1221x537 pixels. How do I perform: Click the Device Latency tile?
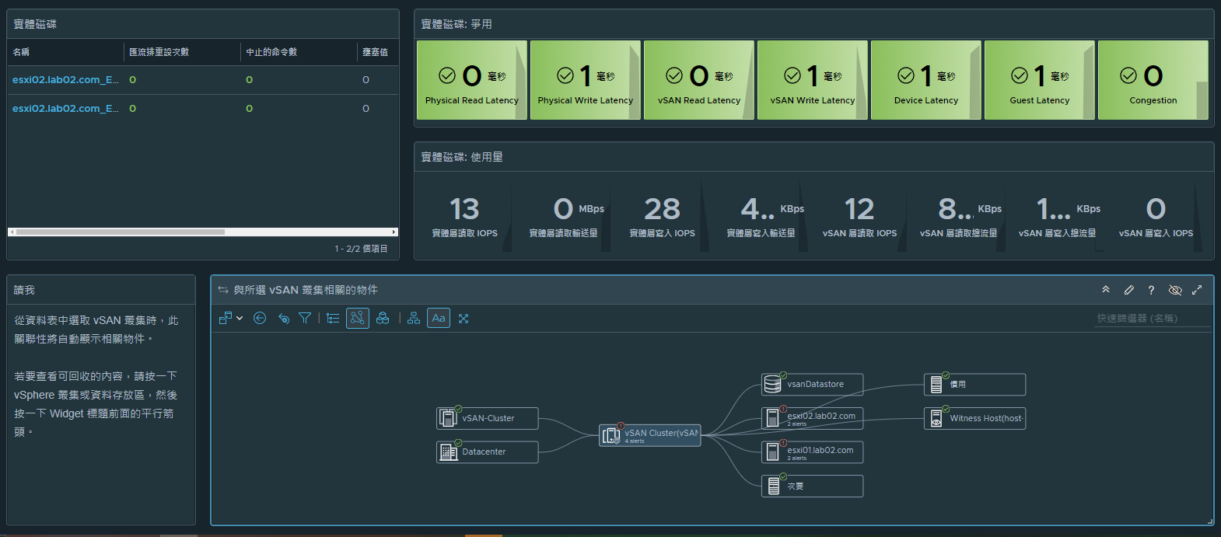point(926,80)
